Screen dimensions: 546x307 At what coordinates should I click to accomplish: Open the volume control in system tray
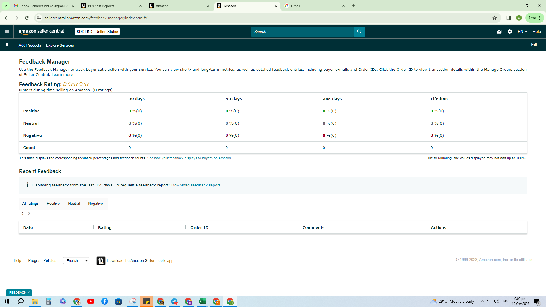coord(496,301)
